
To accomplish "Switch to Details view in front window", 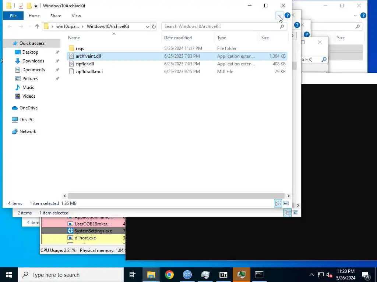I will (278, 203).
